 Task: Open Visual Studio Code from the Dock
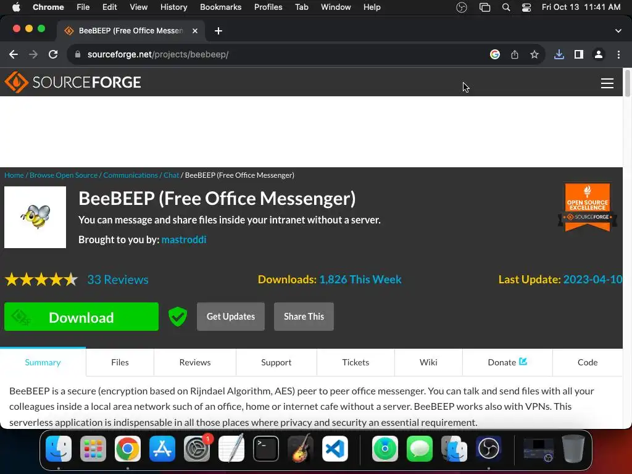click(x=335, y=448)
